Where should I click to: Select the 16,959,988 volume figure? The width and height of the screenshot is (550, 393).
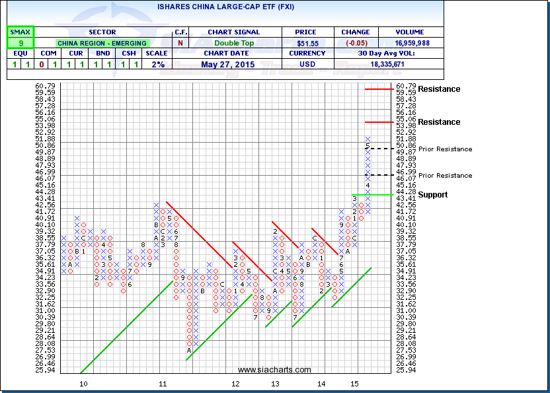[409, 43]
